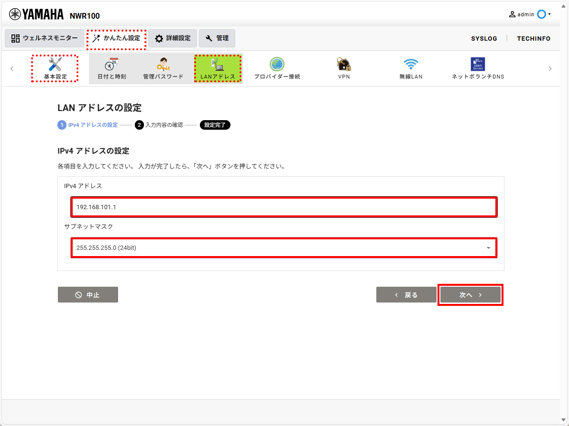The image size is (569, 426).
Task: Click the 次へ next button
Action: [x=471, y=294]
